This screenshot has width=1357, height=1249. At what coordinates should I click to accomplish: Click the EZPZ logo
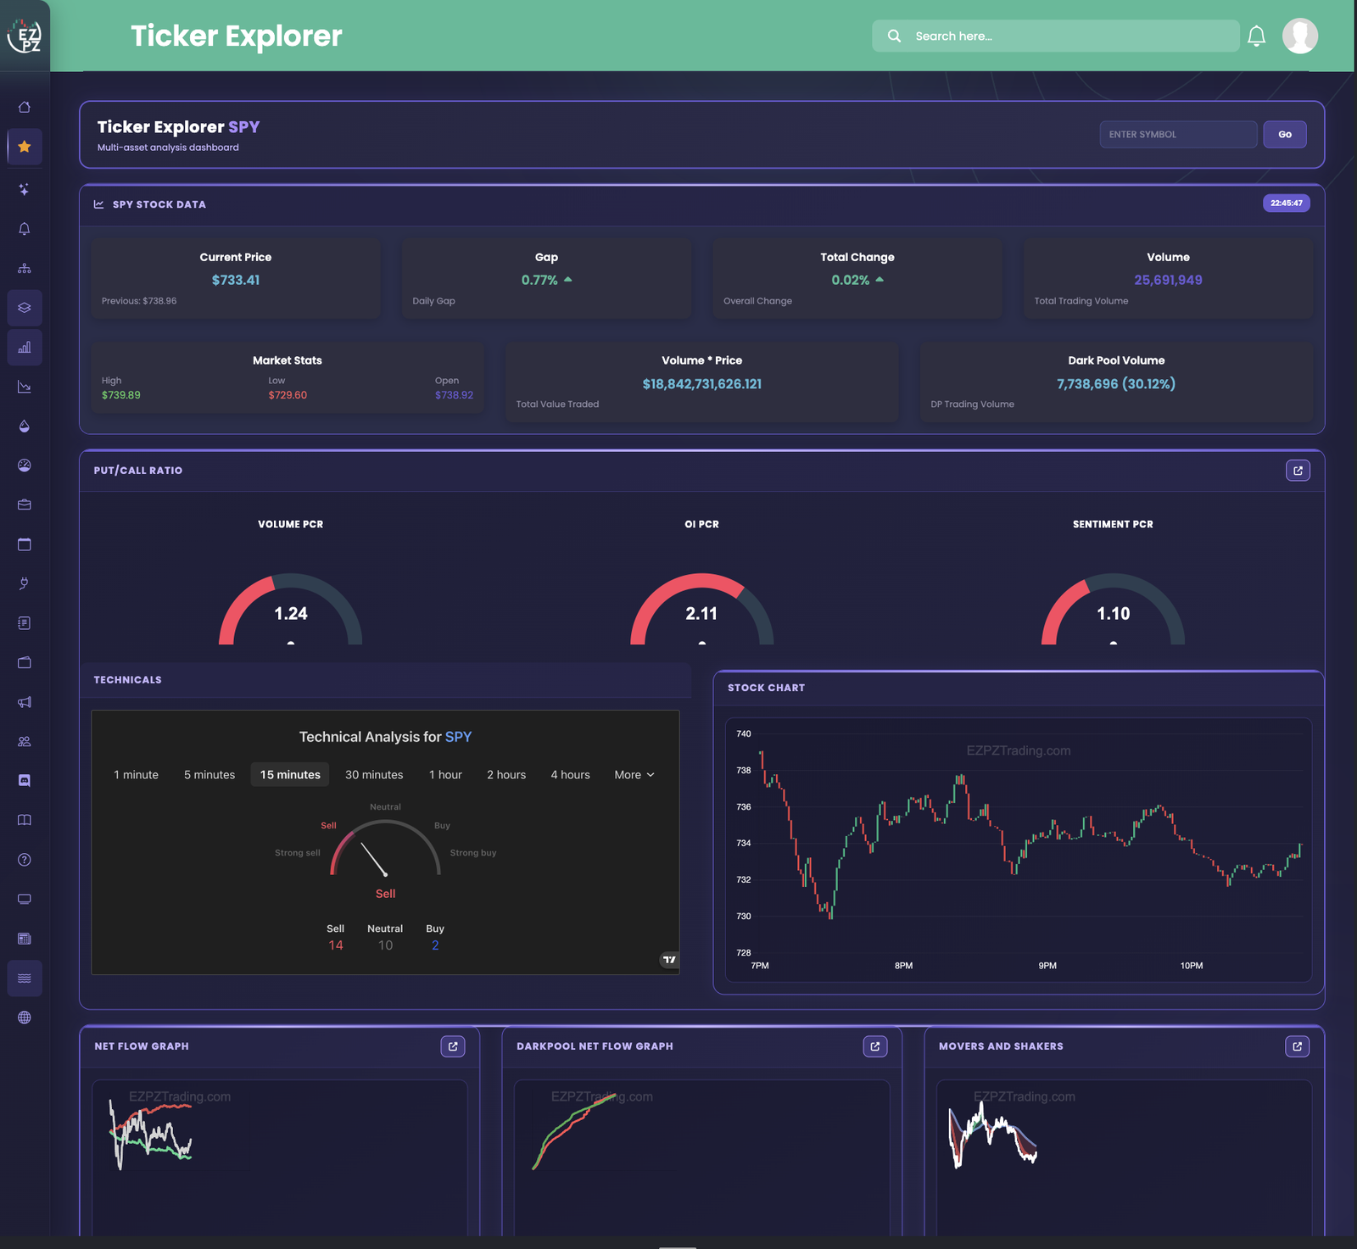click(25, 36)
